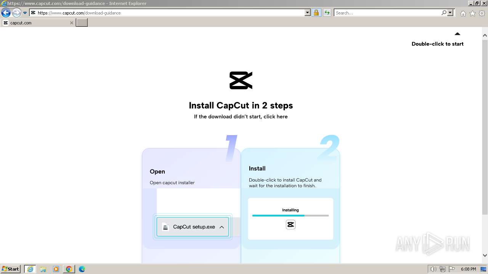Click the CapCut icon under Installing
The image size is (488, 274).
pos(291,225)
